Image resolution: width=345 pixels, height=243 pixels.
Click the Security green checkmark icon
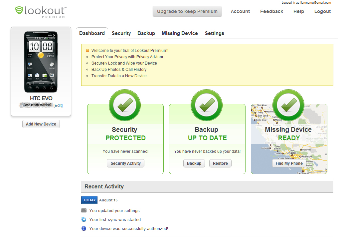125,105
